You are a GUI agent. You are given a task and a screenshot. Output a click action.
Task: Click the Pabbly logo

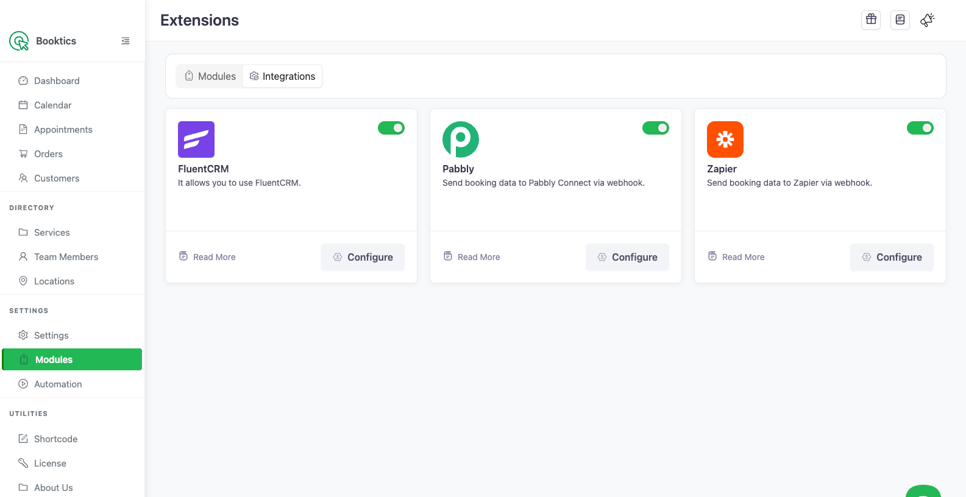tap(461, 139)
